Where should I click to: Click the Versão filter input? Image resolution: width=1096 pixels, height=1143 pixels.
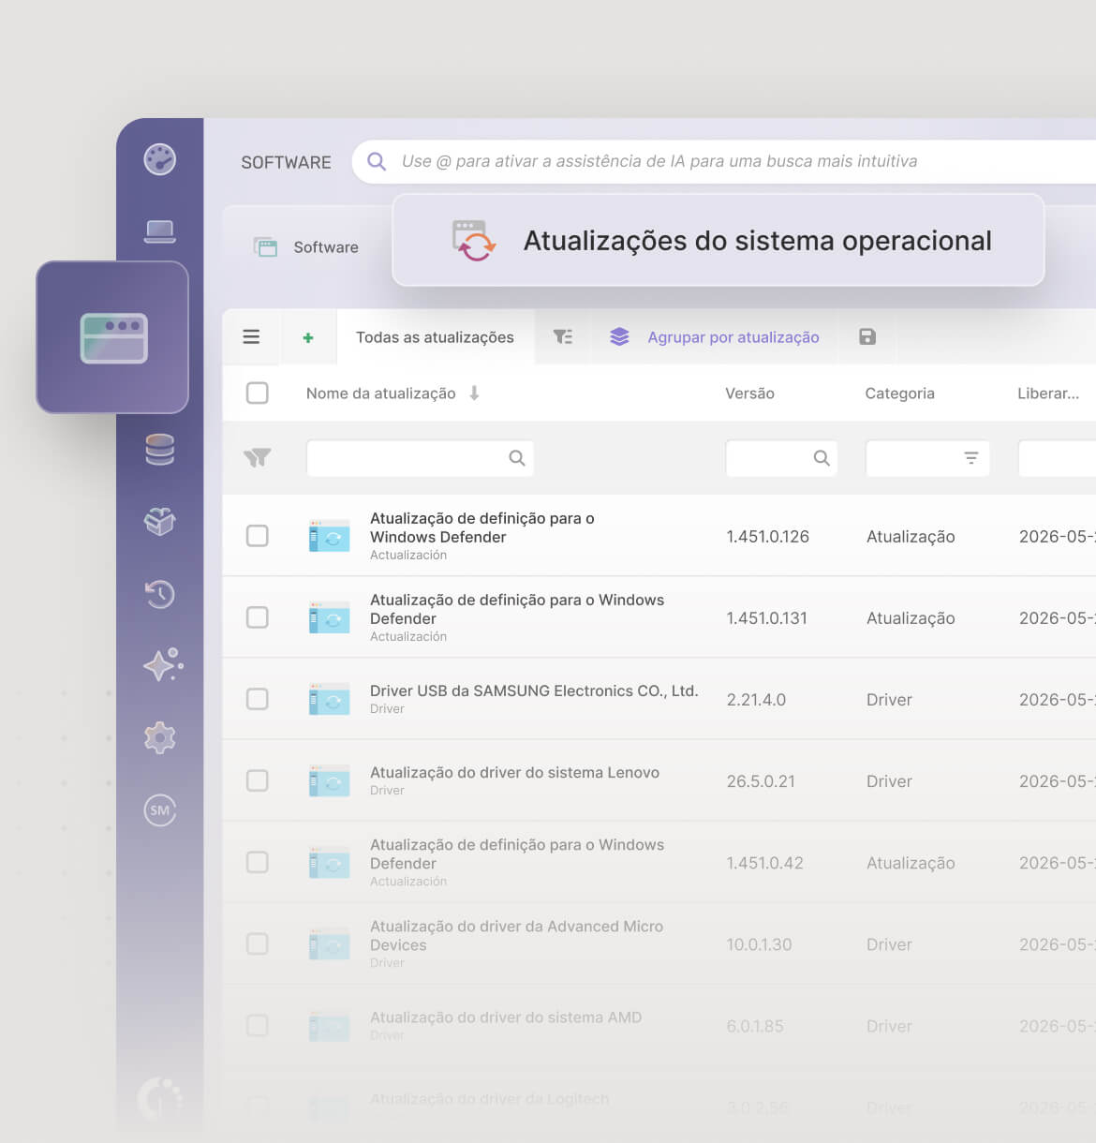(781, 458)
